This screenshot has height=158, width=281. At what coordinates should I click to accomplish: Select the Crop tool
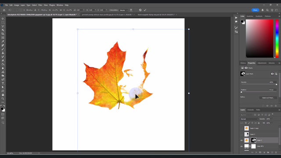tap(3, 34)
